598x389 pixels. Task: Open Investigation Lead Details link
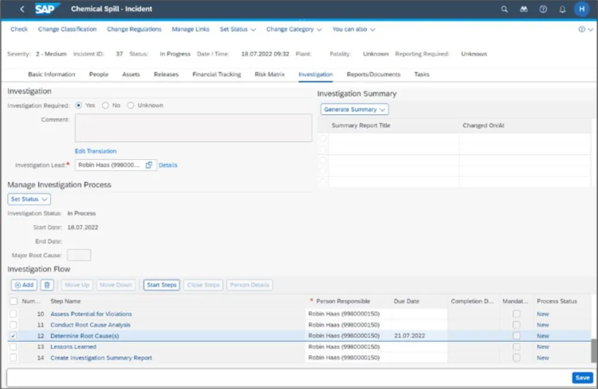(x=168, y=165)
